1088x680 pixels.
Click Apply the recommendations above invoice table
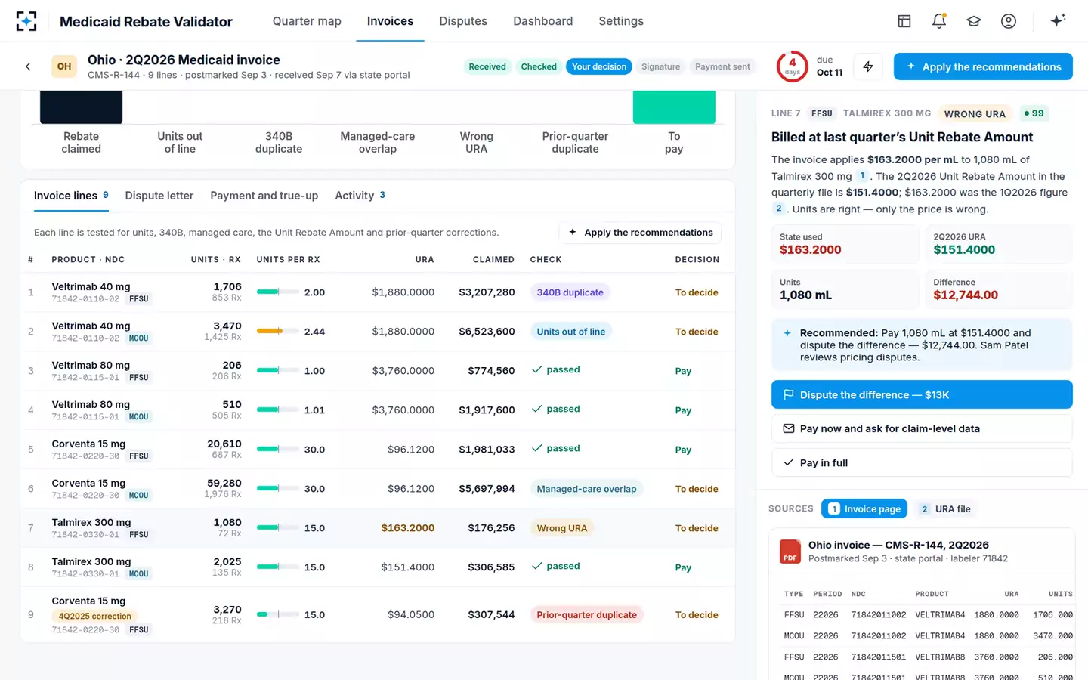click(641, 233)
